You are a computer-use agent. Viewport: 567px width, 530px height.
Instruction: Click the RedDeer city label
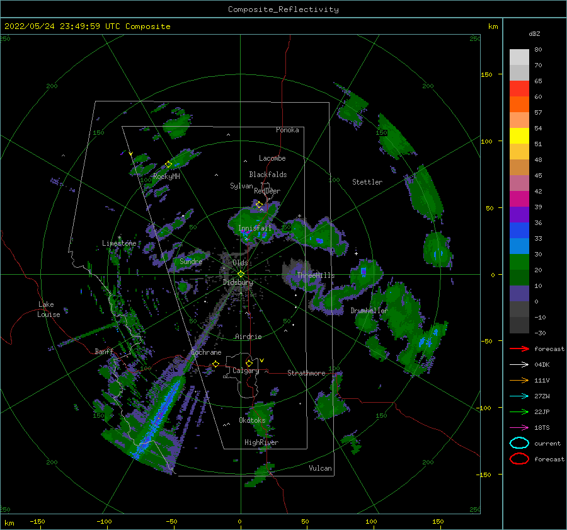[x=267, y=191]
